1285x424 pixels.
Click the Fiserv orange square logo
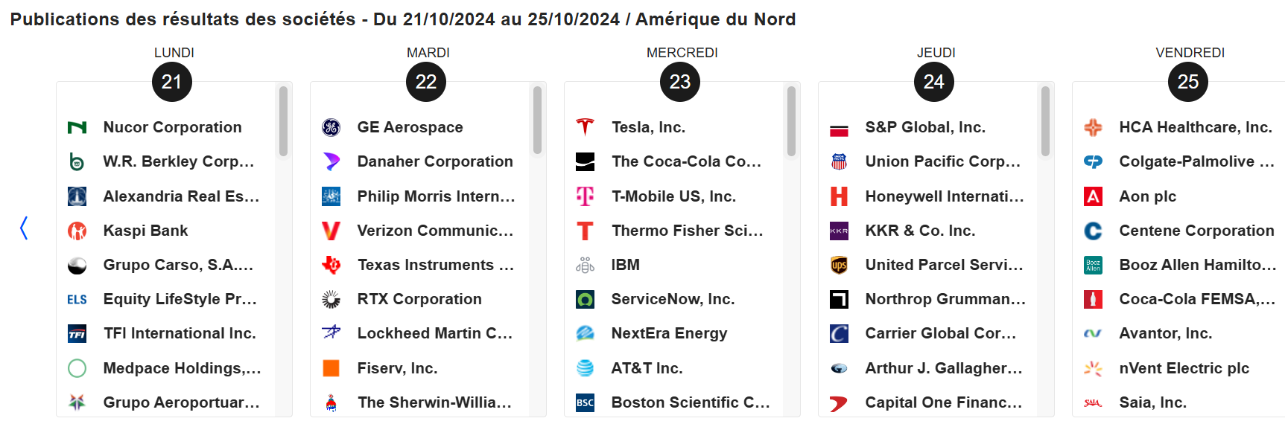click(x=331, y=368)
